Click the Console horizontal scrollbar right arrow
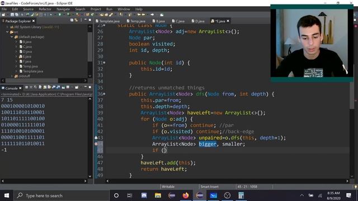Image resolution: width=358 pixels, height=201 pixels. point(85,181)
